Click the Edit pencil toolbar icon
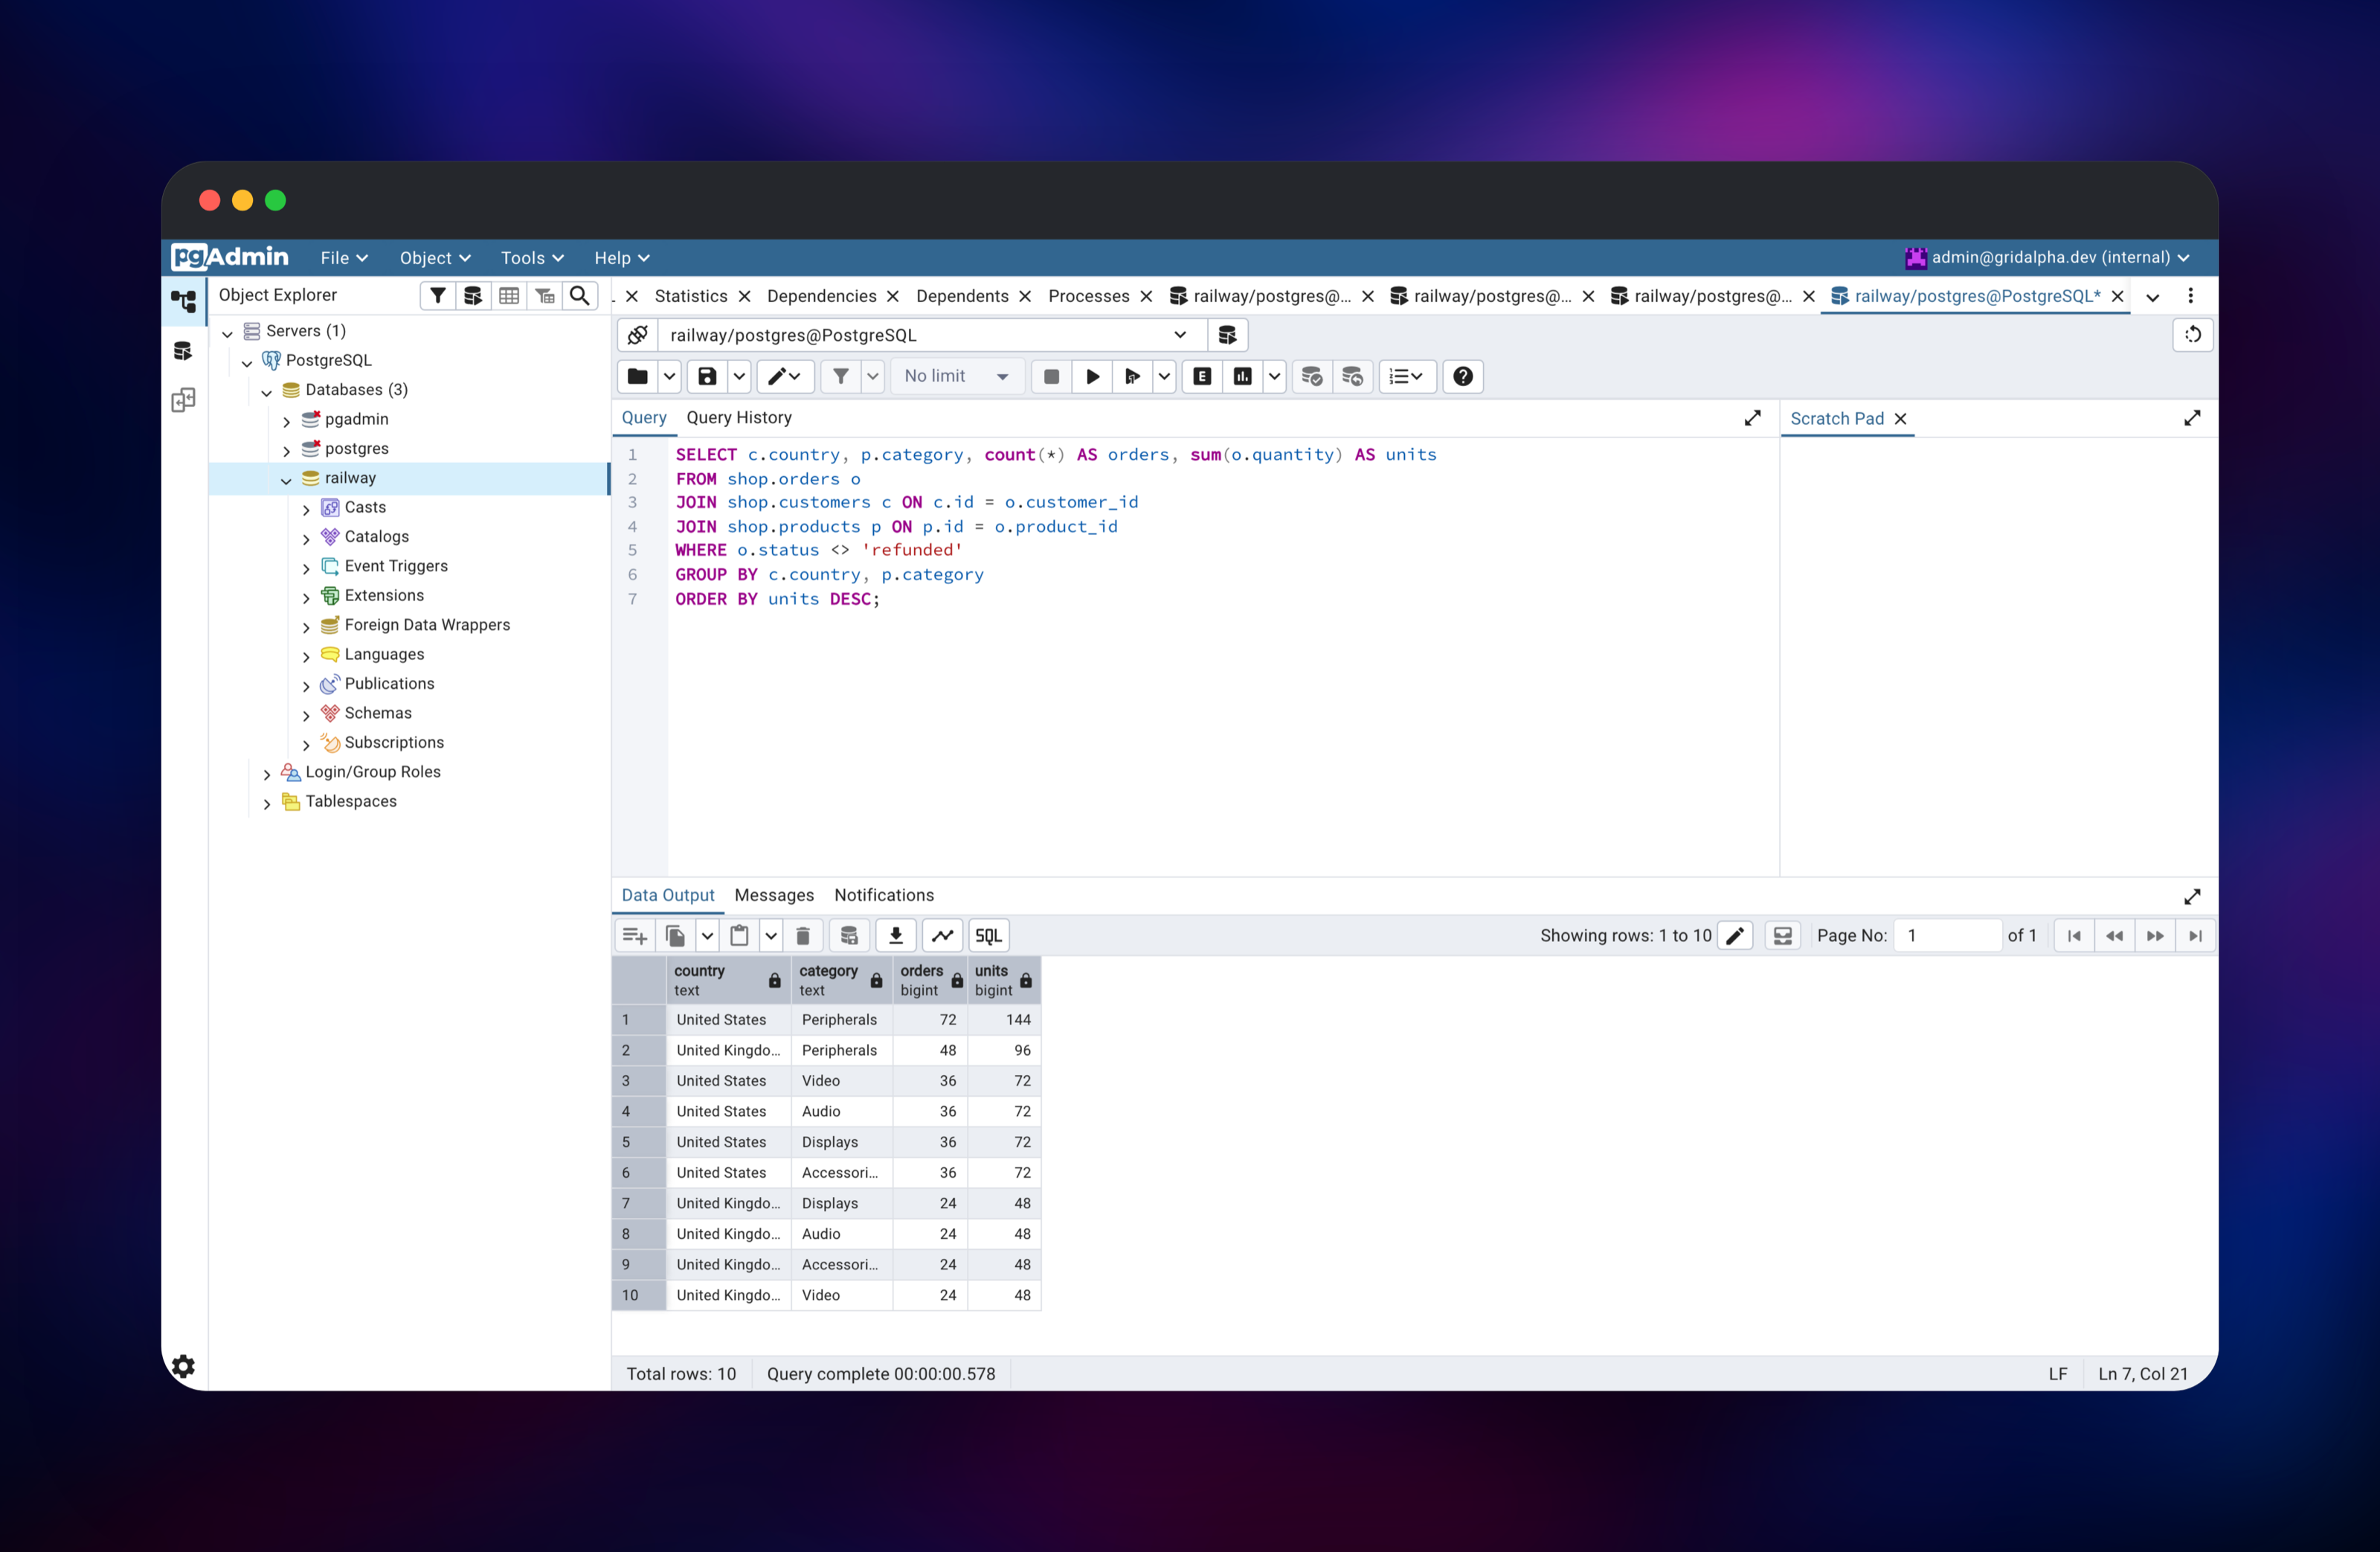The image size is (2380, 1552). pyautogui.click(x=785, y=376)
